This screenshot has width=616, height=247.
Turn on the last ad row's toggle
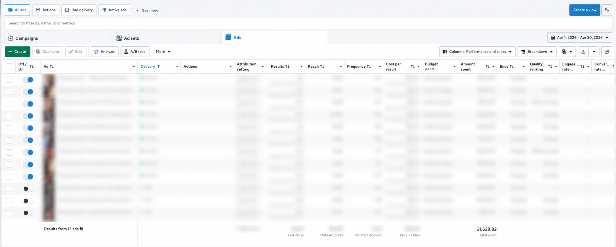(x=28, y=213)
